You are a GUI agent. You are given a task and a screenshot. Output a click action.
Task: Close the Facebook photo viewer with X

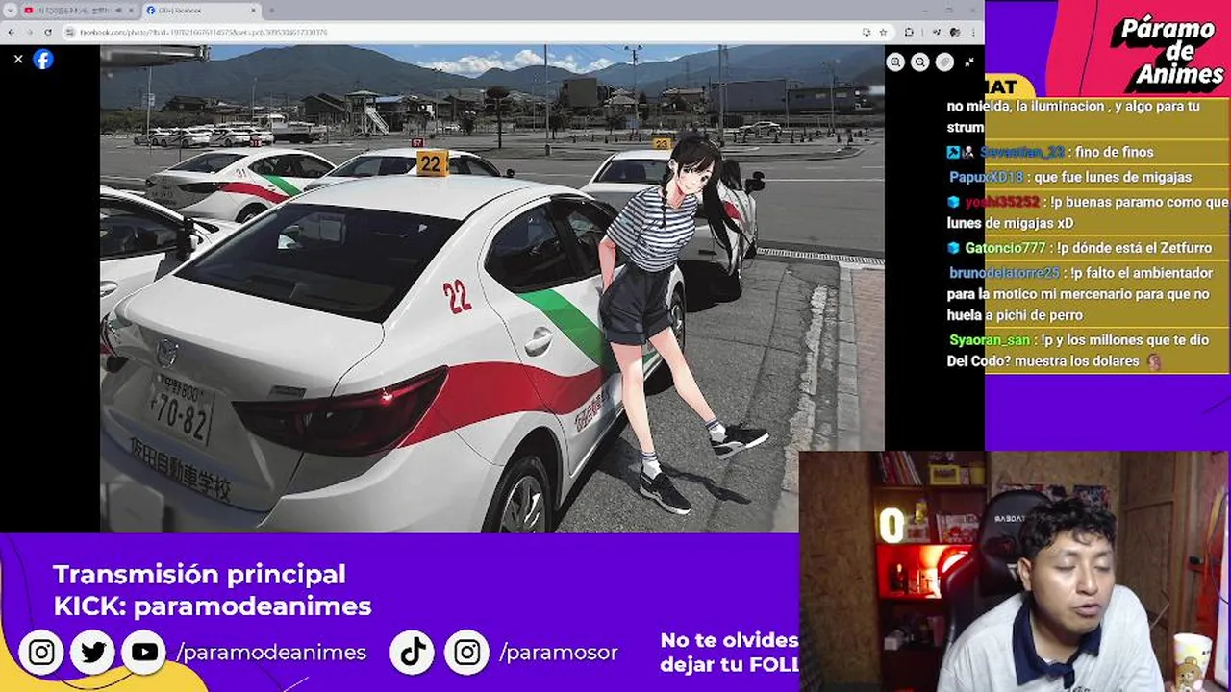[x=18, y=59]
